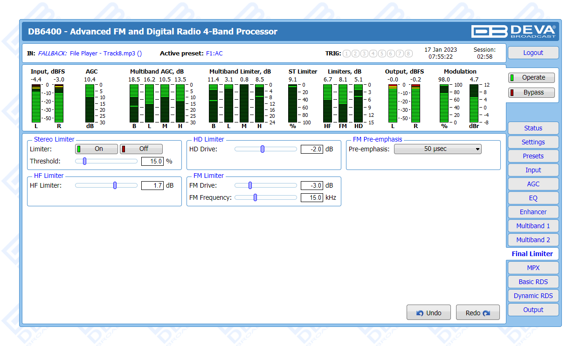The height and width of the screenshot is (346, 581).
Task: Click trigger indicator number 1
Action: [x=346, y=54]
